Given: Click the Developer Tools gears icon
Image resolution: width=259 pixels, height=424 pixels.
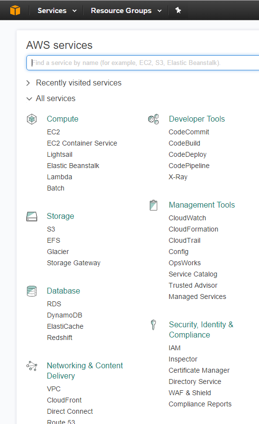Looking at the screenshot, I should 153,119.
